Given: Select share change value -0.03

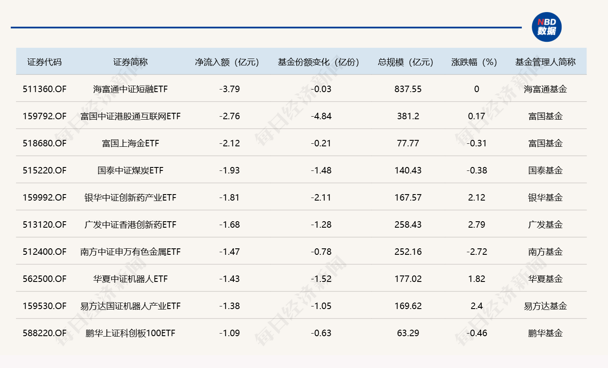Looking at the screenshot, I should tap(321, 89).
